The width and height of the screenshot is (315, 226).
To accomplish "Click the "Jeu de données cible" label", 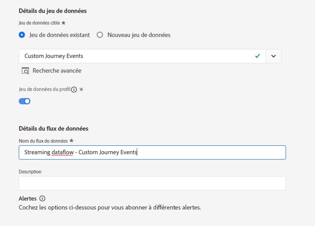I will [39, 22].
